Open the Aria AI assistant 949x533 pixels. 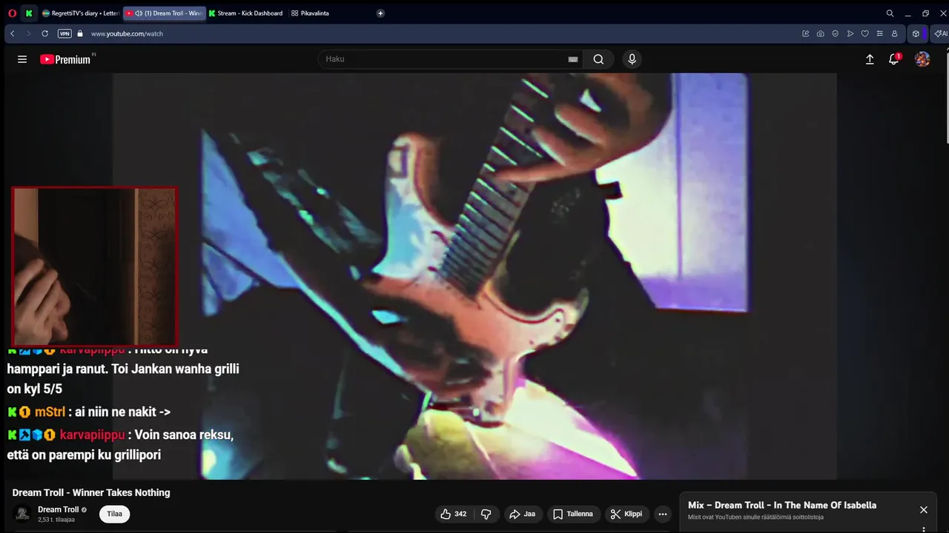tap(940, 33)
